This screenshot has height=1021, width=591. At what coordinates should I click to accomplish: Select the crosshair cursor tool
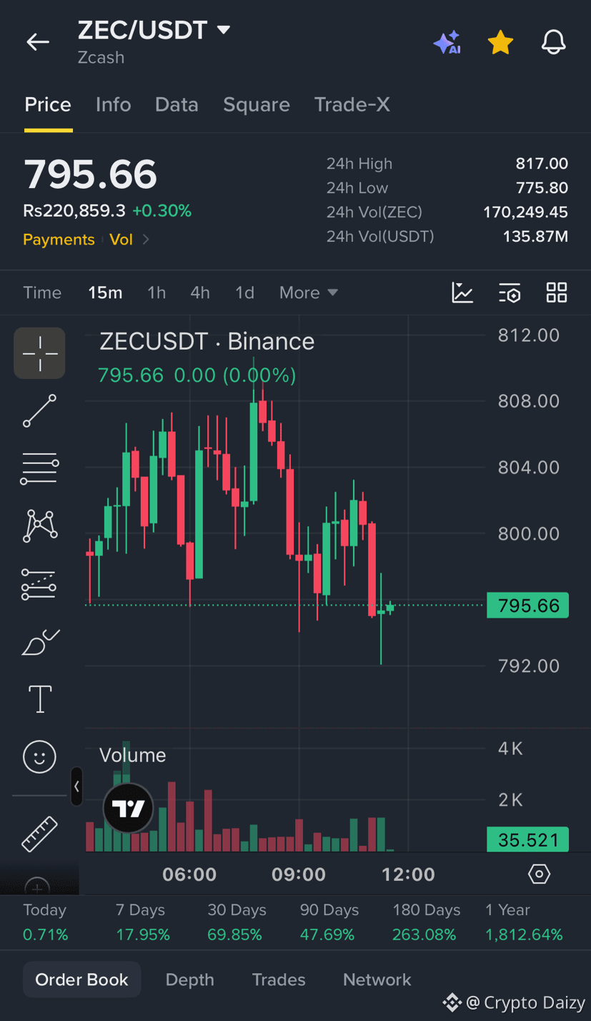point(40,353)
